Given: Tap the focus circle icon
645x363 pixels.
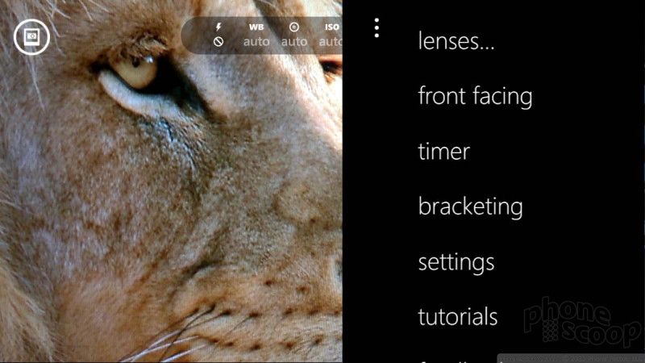Looking at the screenshot, I should click(293, 27).
